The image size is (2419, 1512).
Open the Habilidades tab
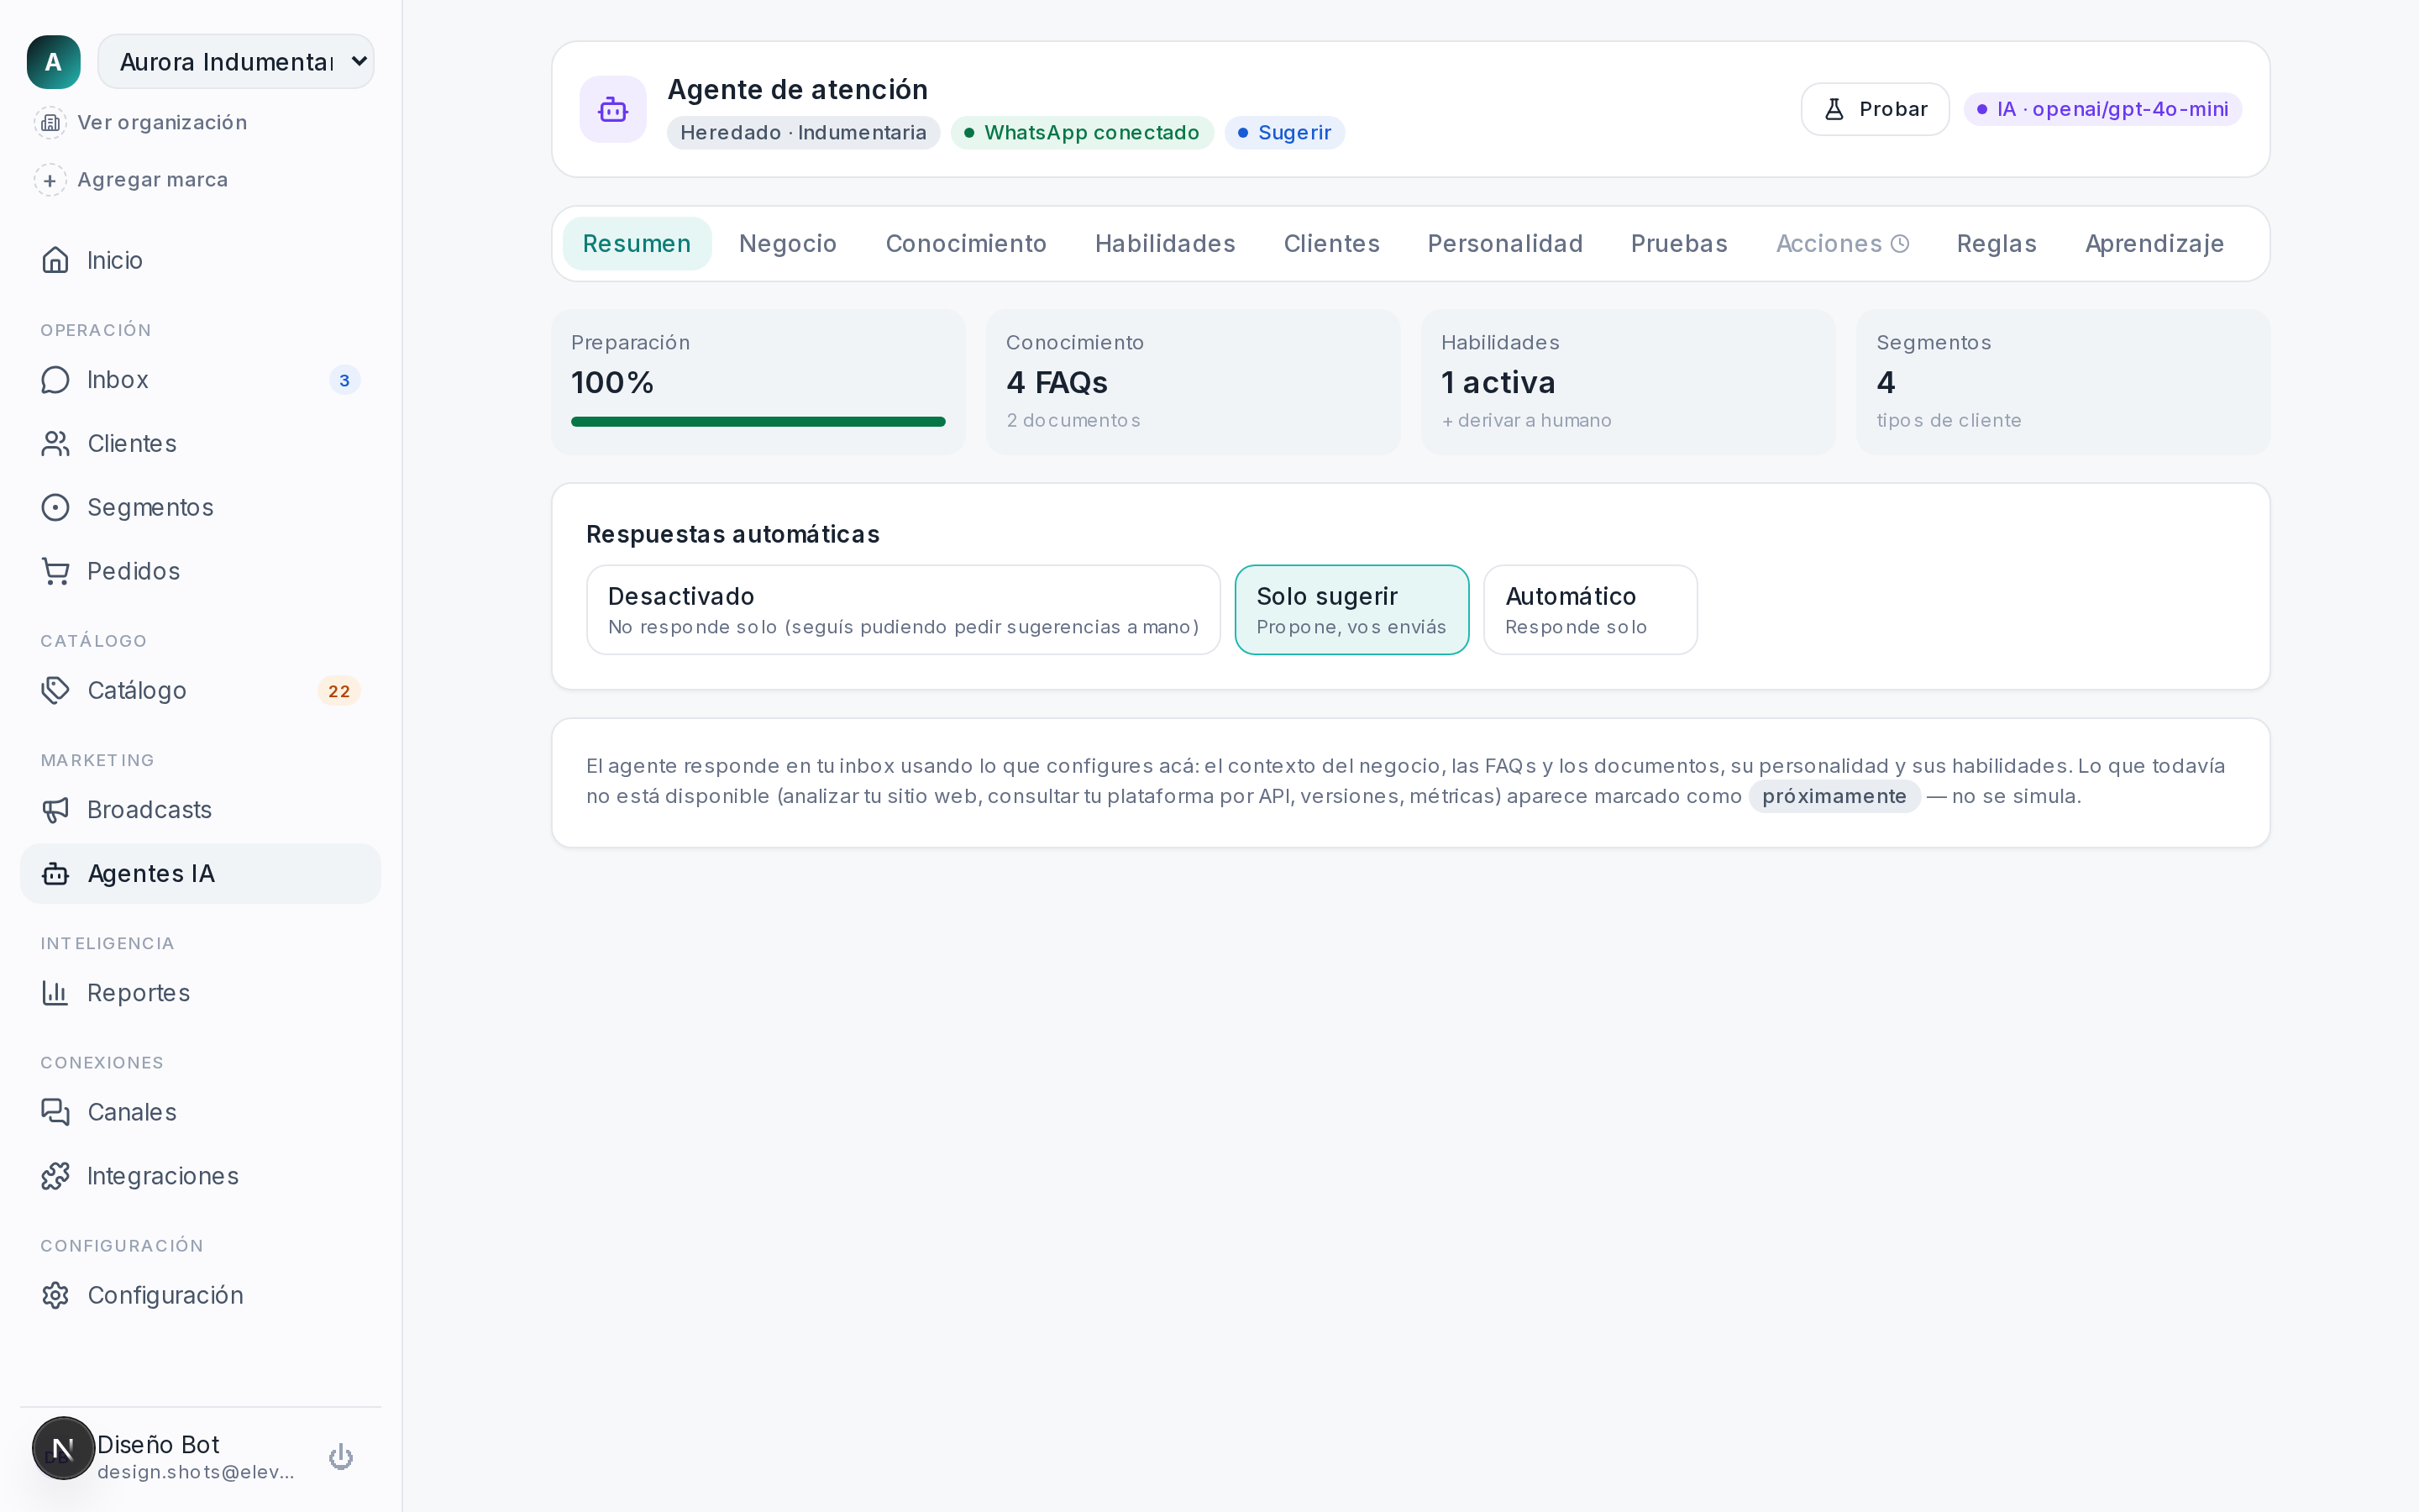[1166, 244]
